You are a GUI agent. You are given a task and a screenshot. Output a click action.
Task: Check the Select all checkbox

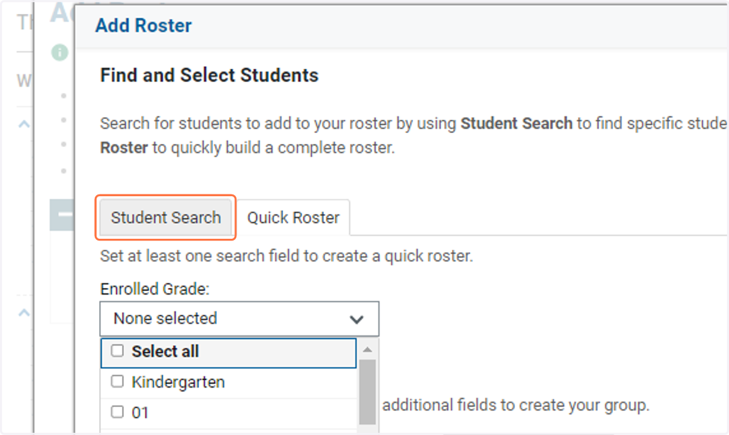tap(118, 351)
